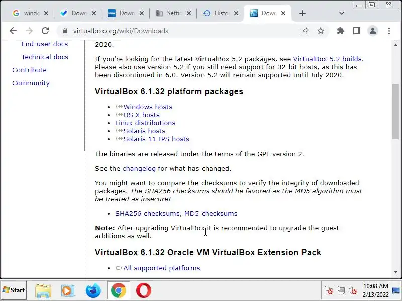Follow the VirtualBox 5.2 builds link
Viewport: 402px width, 301px height.
328,59
